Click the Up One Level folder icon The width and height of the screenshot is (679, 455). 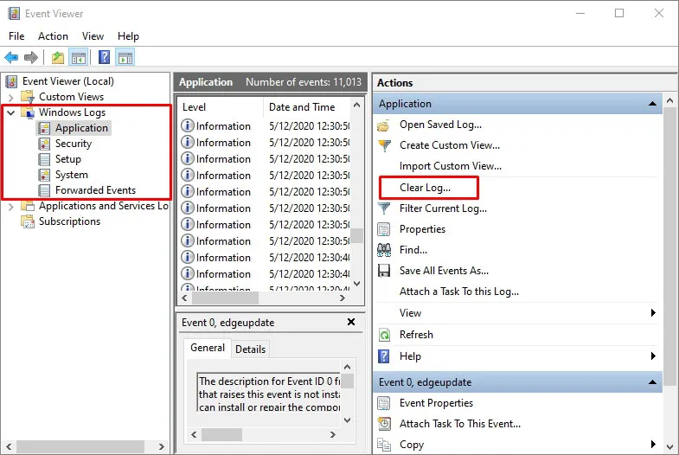pos(57,58)
